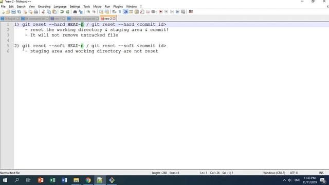The image size is (329, 185).
Task: Toggle INS insert mode in status bar
Action: pos(321,173)
